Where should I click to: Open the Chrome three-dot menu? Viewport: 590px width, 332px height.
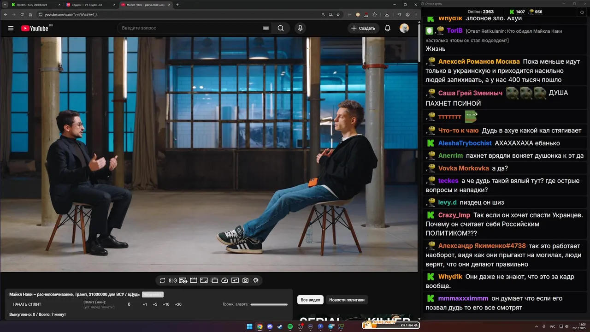coord(415,14)
